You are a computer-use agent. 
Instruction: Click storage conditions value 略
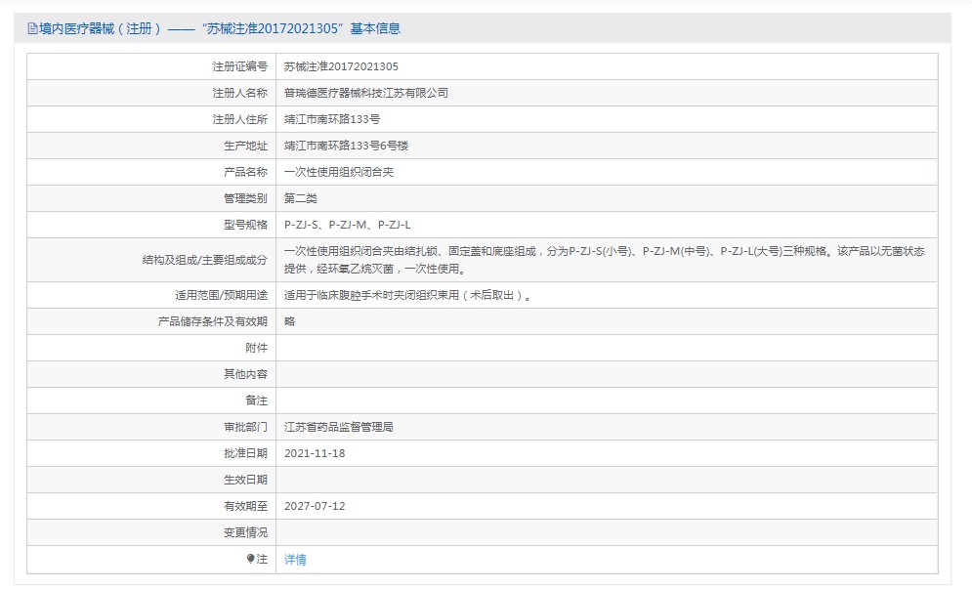coord(289,321)
